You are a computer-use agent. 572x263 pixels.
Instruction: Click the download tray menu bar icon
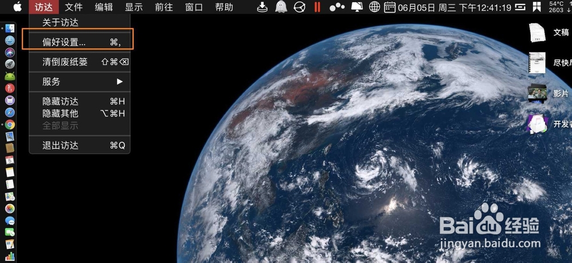[263, 7]
